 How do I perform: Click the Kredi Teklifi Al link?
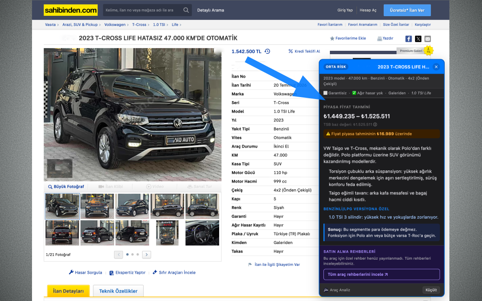tap(304, 51)
